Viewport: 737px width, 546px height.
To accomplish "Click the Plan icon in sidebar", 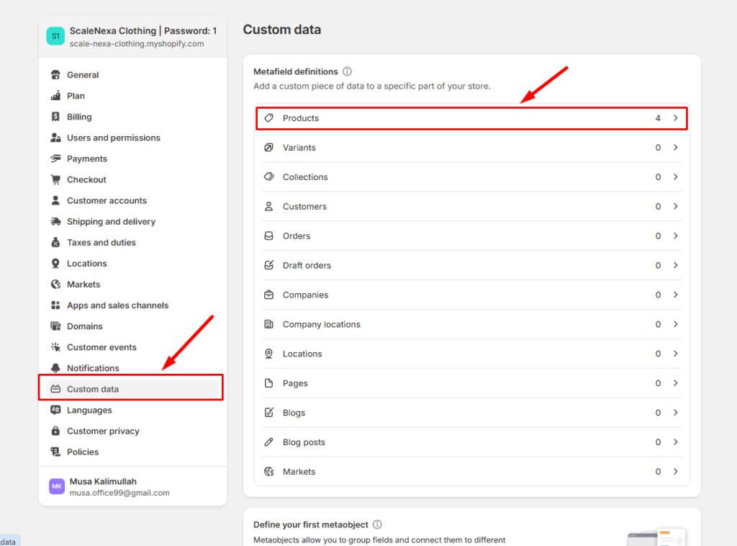I will point(55,96).
